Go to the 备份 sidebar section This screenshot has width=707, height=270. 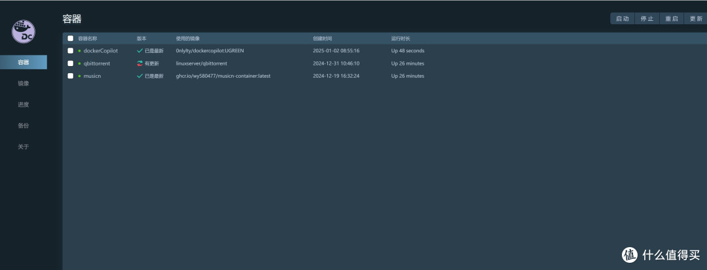pos(24,126)
